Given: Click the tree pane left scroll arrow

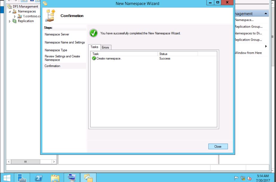Looking at the screenshot, I should click(9, 162).
